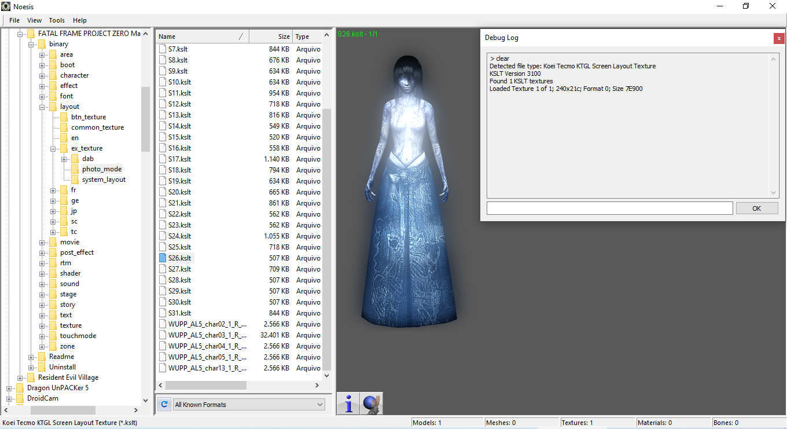Expand the area folder node
The image size is (787, 429).
[42, 54]
